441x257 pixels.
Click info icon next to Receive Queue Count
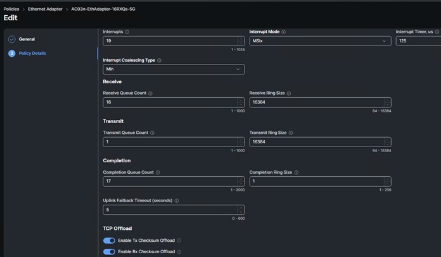coord(150,93)
